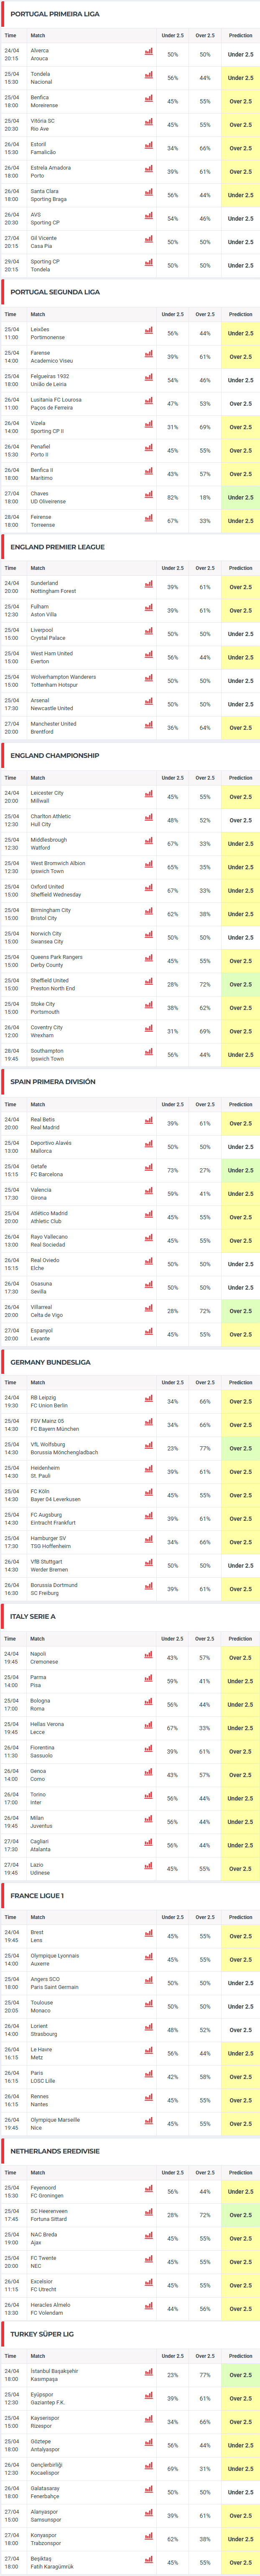
Task: Click stats icon for RB Leipzig vs Union Berlin
Action: [x=149, y=1399]
